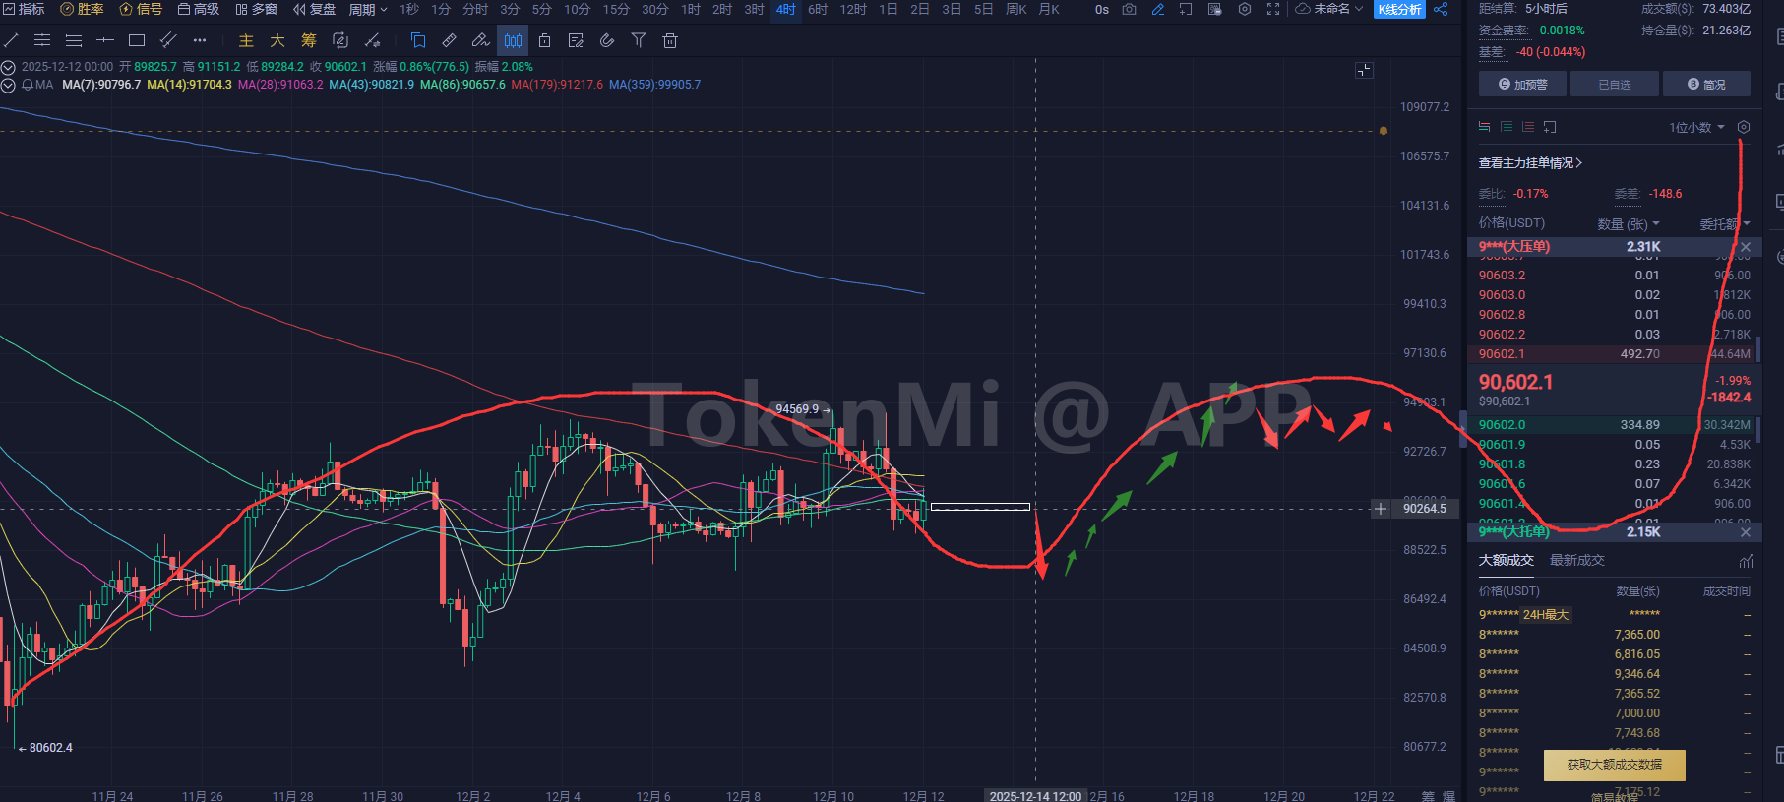
Task: Click the 获取大额成交数据 button
Action: [x=1614, y=765]
